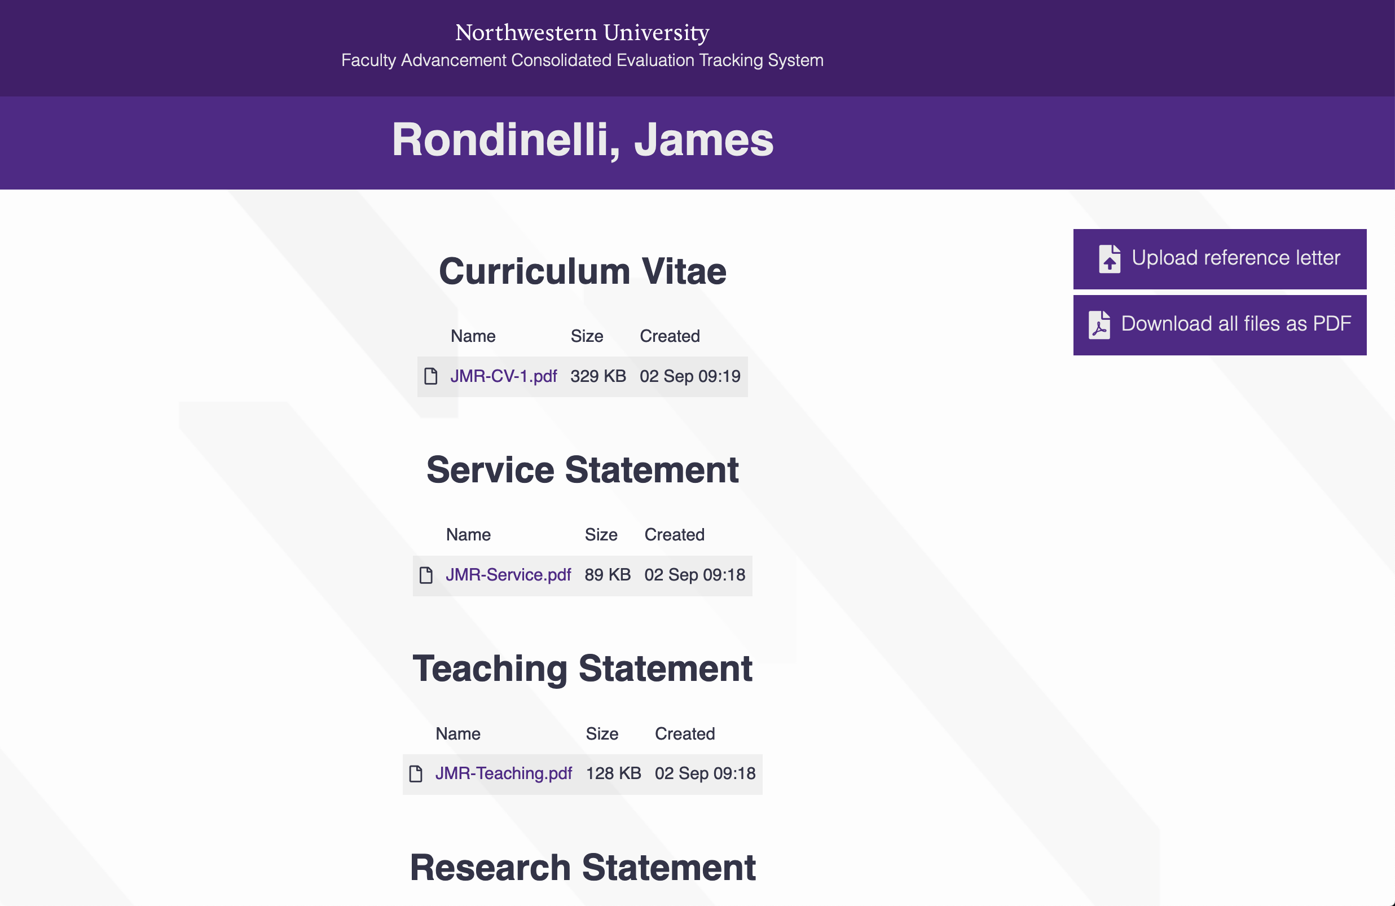Click the file icon beside JMR-CV-1.pdf
This screenshot has width=1395, height=906.
431,376
